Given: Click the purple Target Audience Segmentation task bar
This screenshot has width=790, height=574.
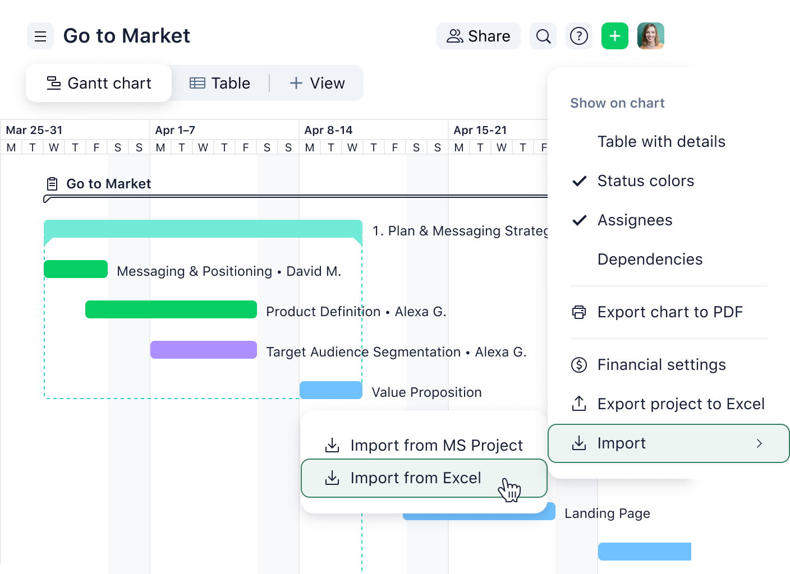Looking at the screenshot, I should [x=203, y=350].
